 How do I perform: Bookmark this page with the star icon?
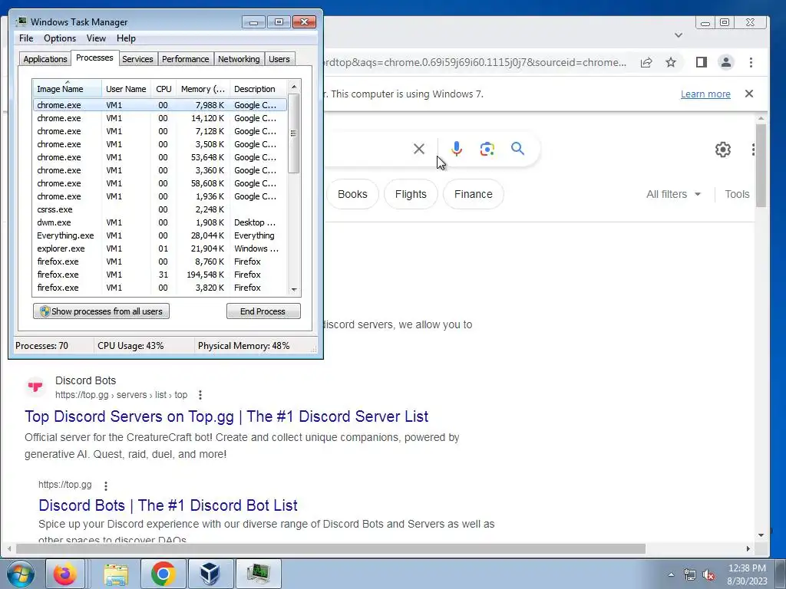coord(671,63)
